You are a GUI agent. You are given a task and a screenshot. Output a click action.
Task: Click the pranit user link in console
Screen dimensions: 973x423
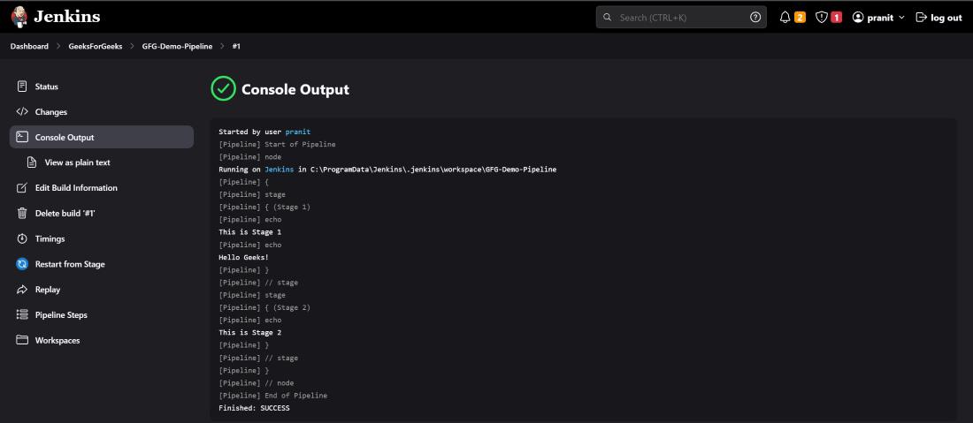click(x=297, y=132)
